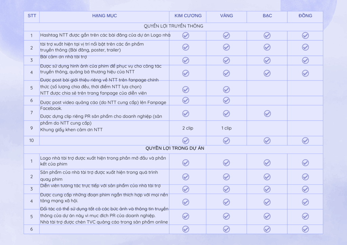Click the Vàng checkmark in the last table row
Viewport: 347px width, 245px height.
coord(226,229)
